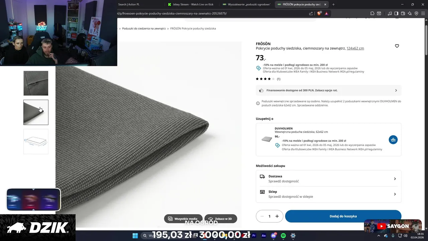Click DUVHOLMEN product name text
Image resolution: width=428 pixels, height=241 pixels.
point(284,129)
